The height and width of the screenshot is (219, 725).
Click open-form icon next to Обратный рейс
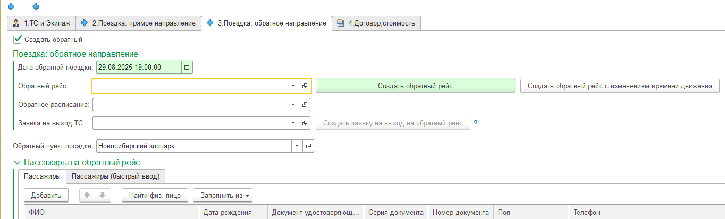pos(305,86)
